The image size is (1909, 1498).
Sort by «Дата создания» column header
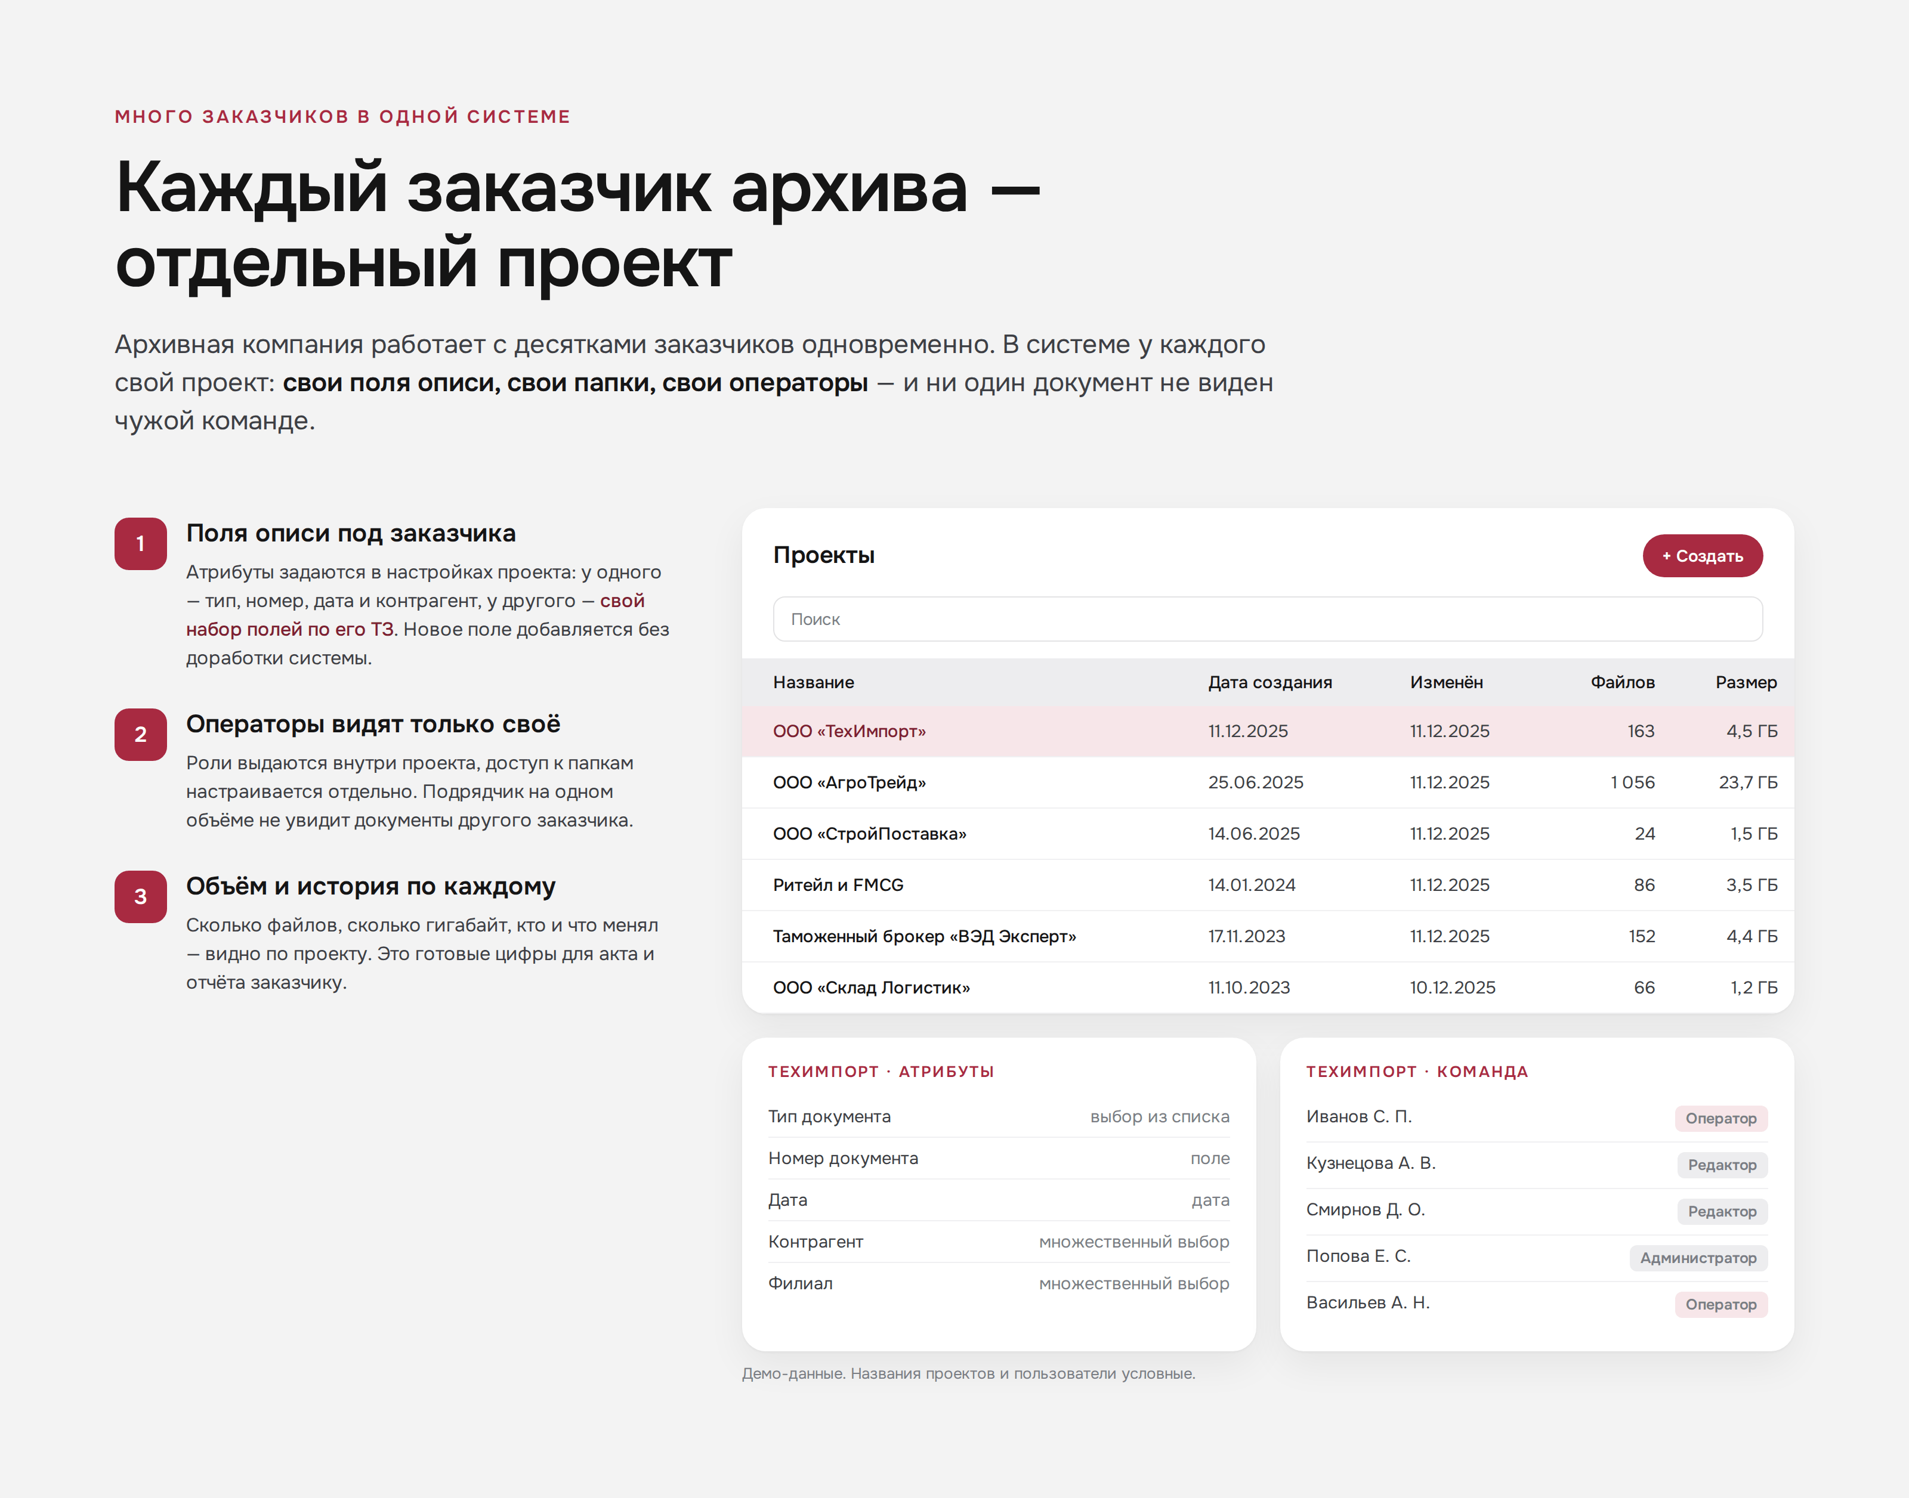(x=1269, y=682)
